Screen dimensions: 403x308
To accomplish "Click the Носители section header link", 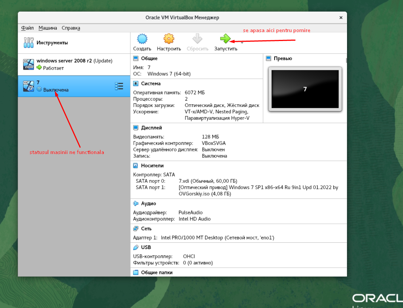I will pyautogui.click(x=152, y=166).
